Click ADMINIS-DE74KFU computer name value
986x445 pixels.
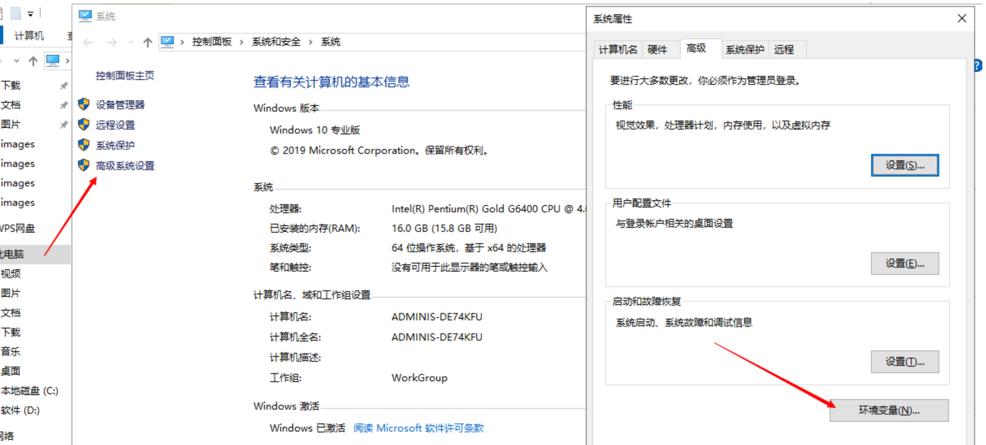point(437,317)
